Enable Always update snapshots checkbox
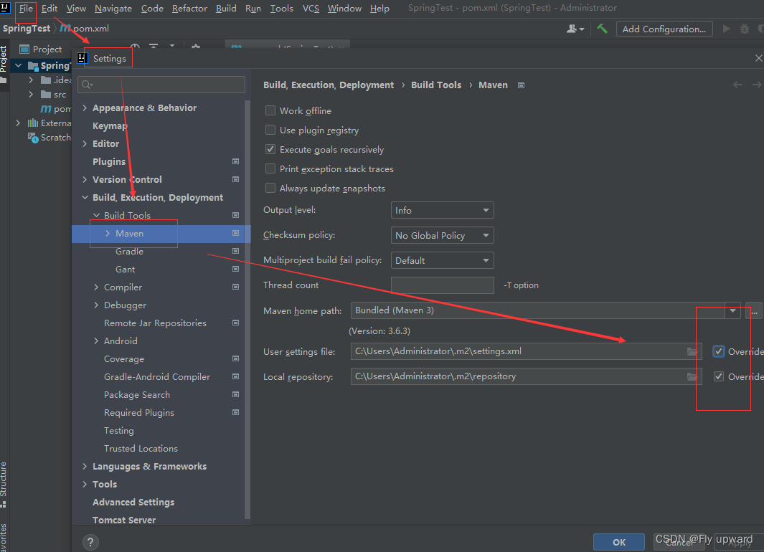The height and width of the screenshot is (552, 764). 270,189
